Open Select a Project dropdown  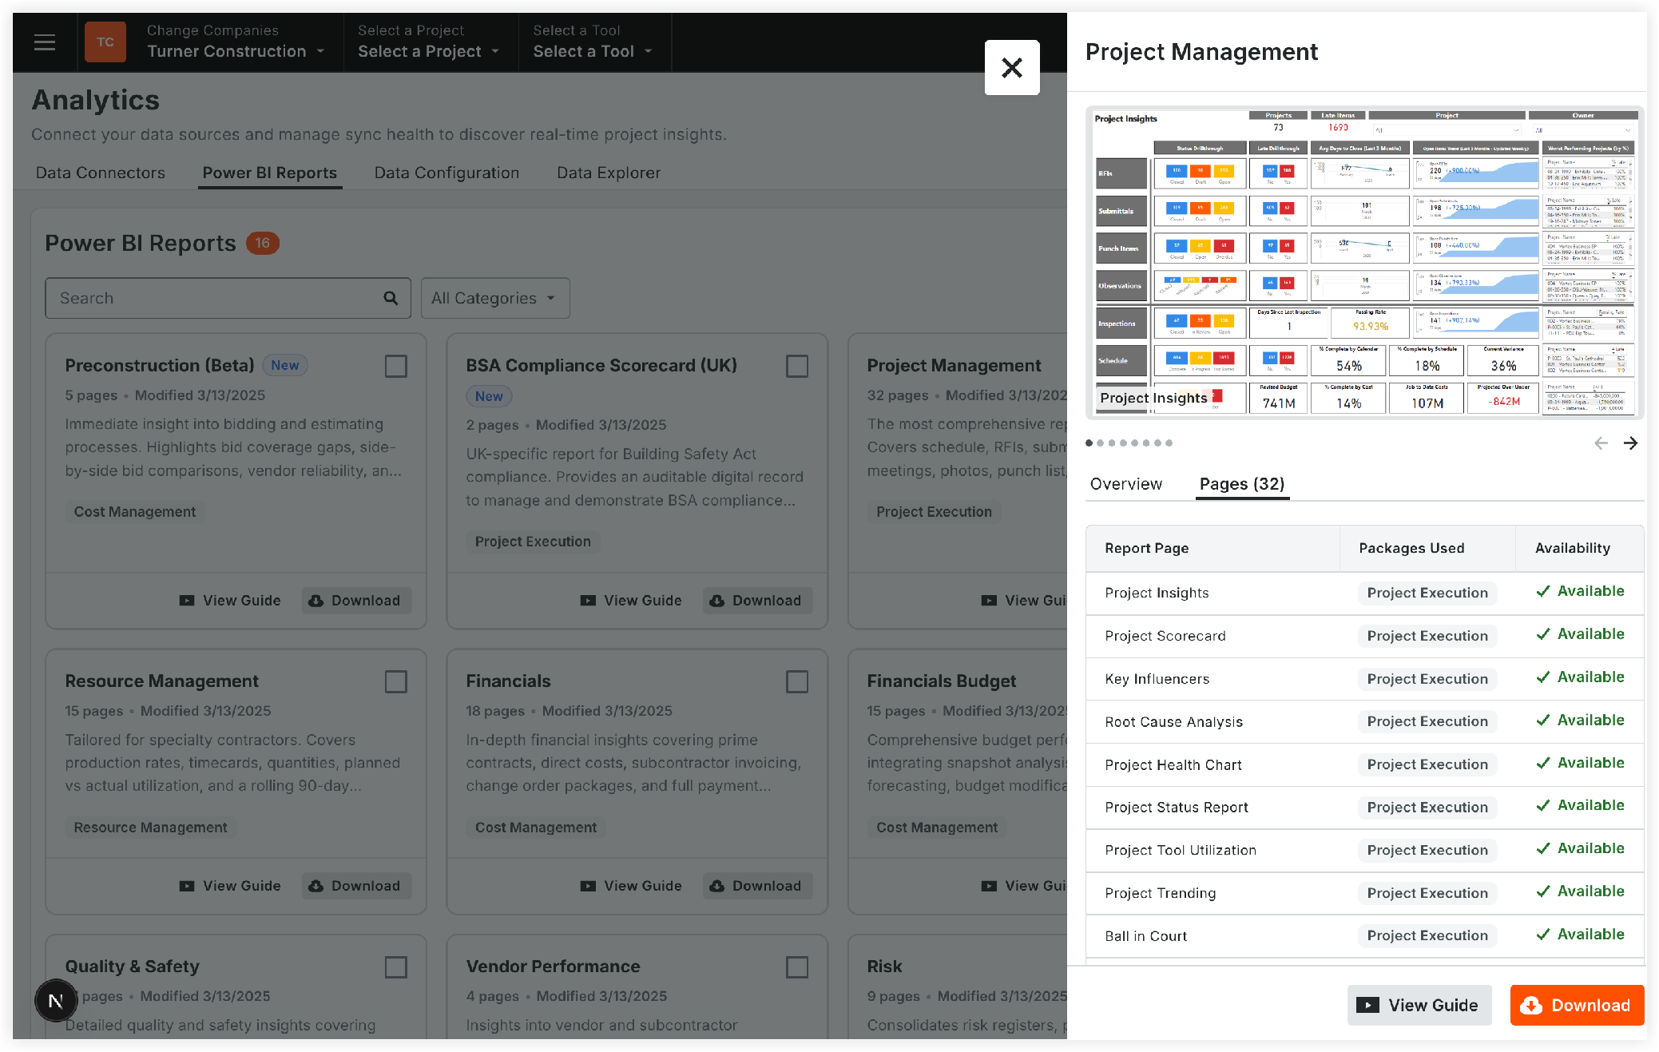tap(428, 42)
